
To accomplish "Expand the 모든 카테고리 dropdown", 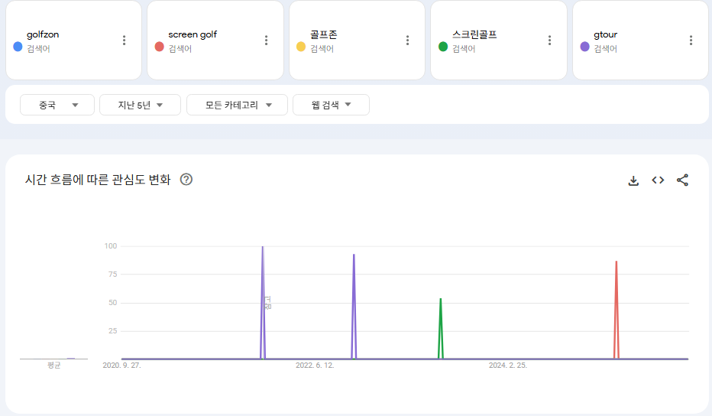I will coord(237,105).
